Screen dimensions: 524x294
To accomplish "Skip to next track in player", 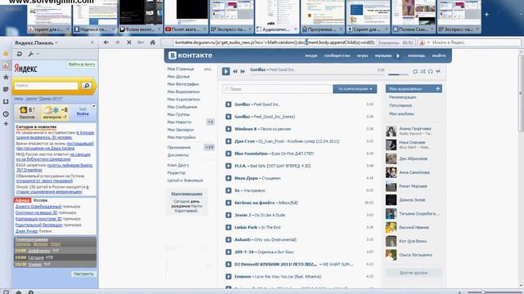I will [243, 71].
